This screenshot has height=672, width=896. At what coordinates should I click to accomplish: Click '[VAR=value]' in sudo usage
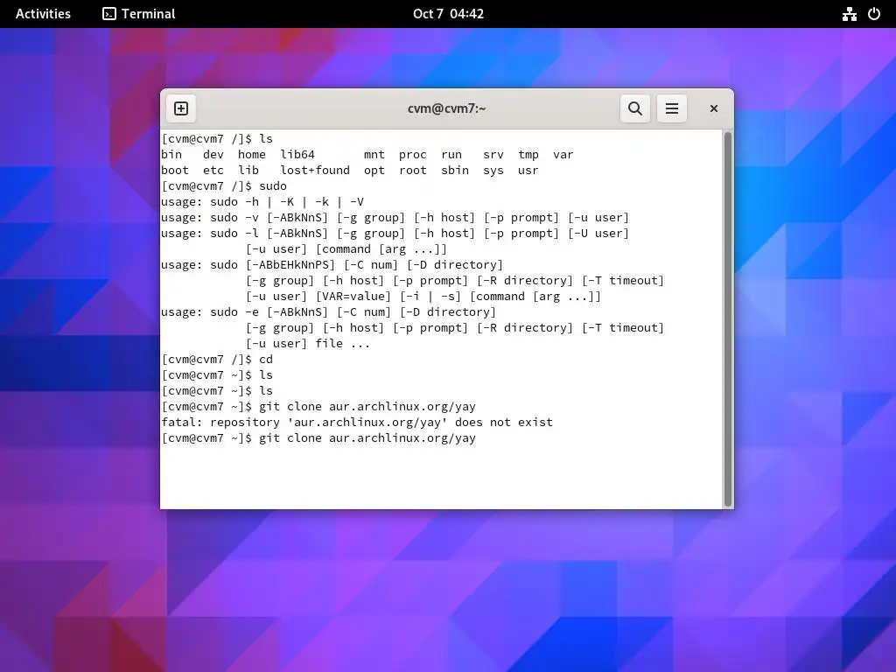[x=353, y=297]
